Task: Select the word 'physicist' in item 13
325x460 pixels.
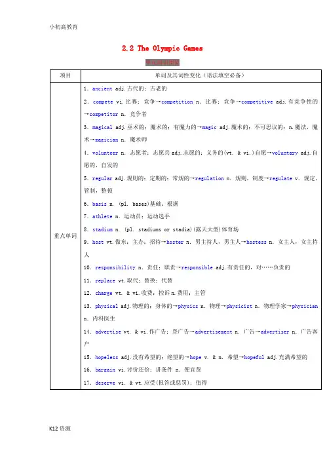Action: pos(239,306)
